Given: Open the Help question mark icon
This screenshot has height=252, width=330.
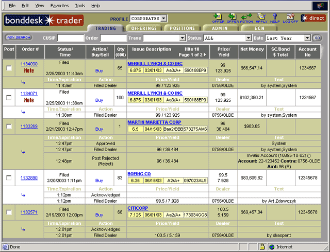Looking at the screenshot, I should click(275, 18).
